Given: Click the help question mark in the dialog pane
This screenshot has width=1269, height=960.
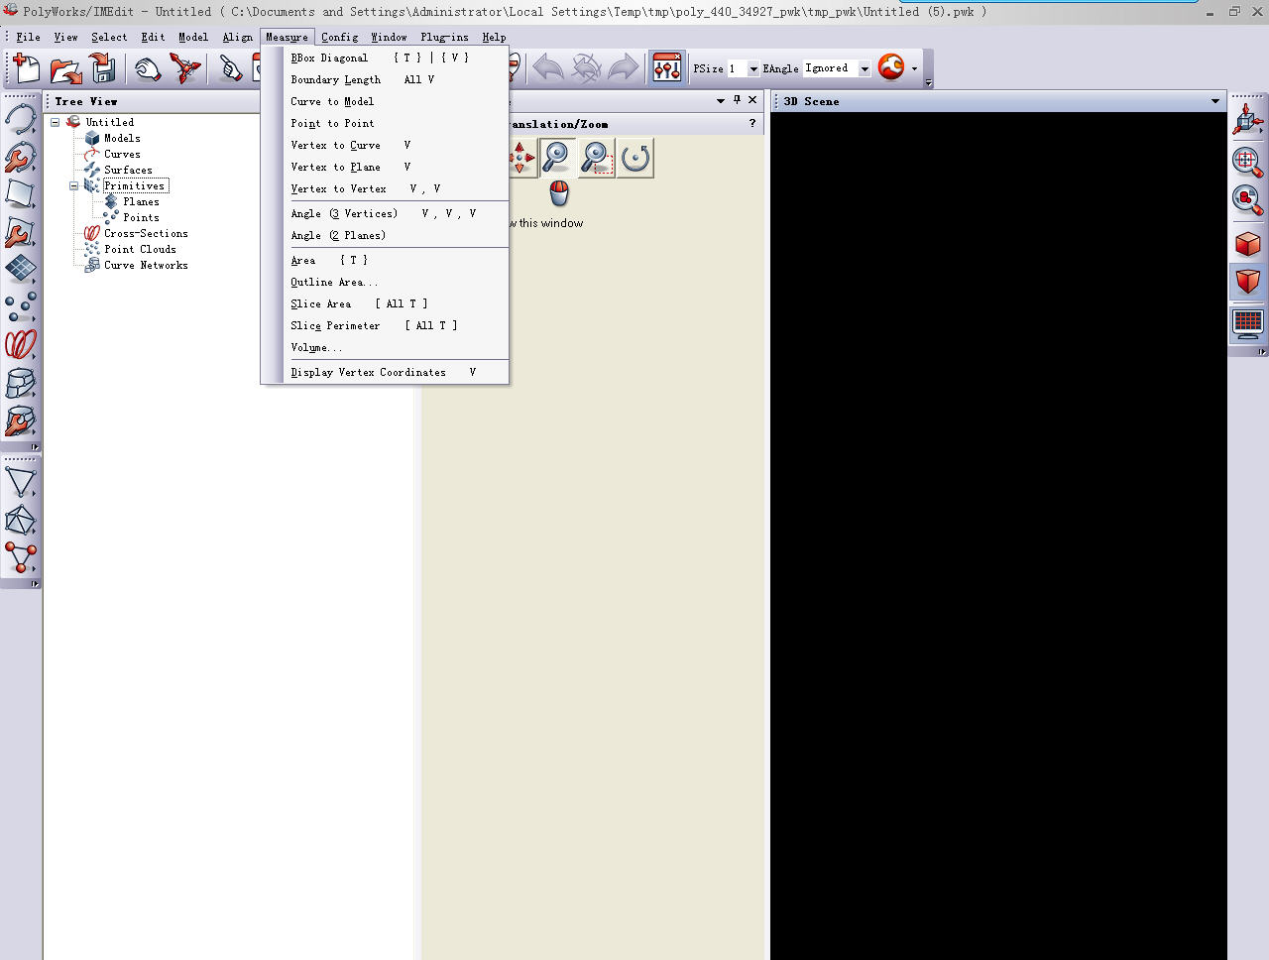Looking at the screenshot, I should 752,123.
